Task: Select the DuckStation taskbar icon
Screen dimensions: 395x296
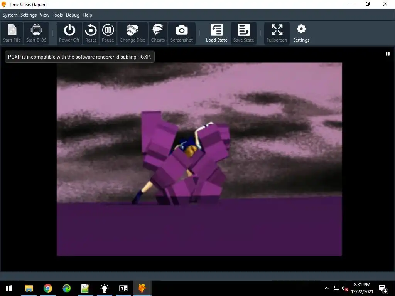Action: pos(142,288)
